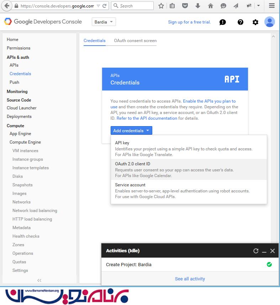Image resolution: width=280 pixels, height=305 pixels.
Task: Collapse the sidebar with double chevron
Action: pos(39,280)
